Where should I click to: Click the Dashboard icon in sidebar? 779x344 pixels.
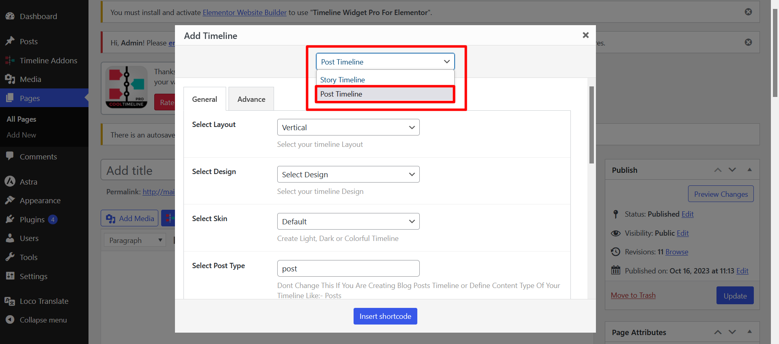[10, 16]
